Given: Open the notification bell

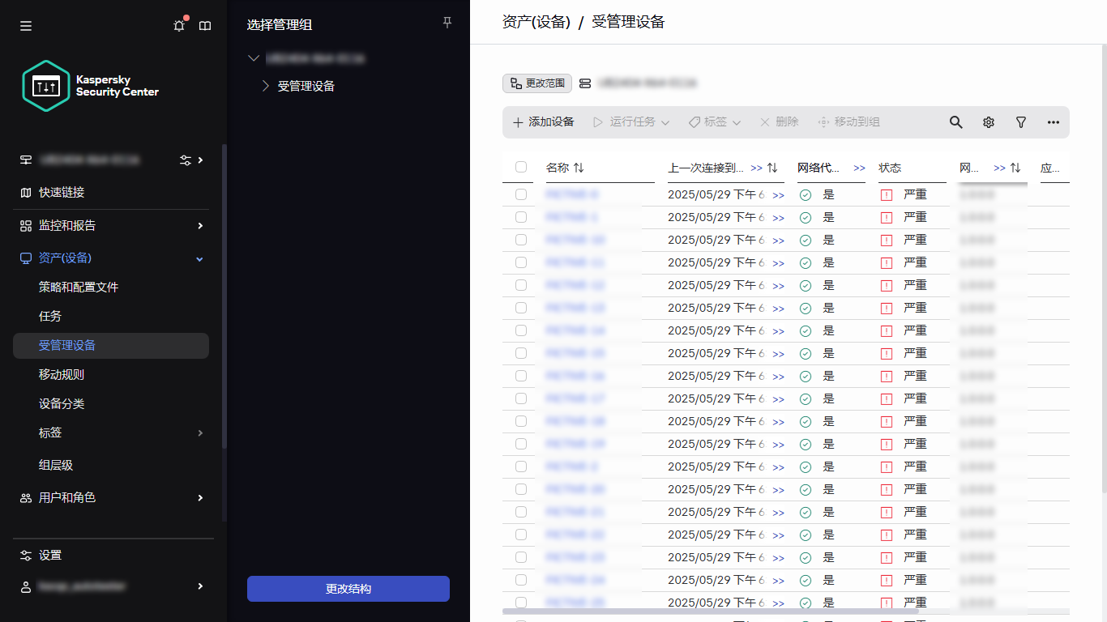Looking at the screenshot, I should point(178,25).
